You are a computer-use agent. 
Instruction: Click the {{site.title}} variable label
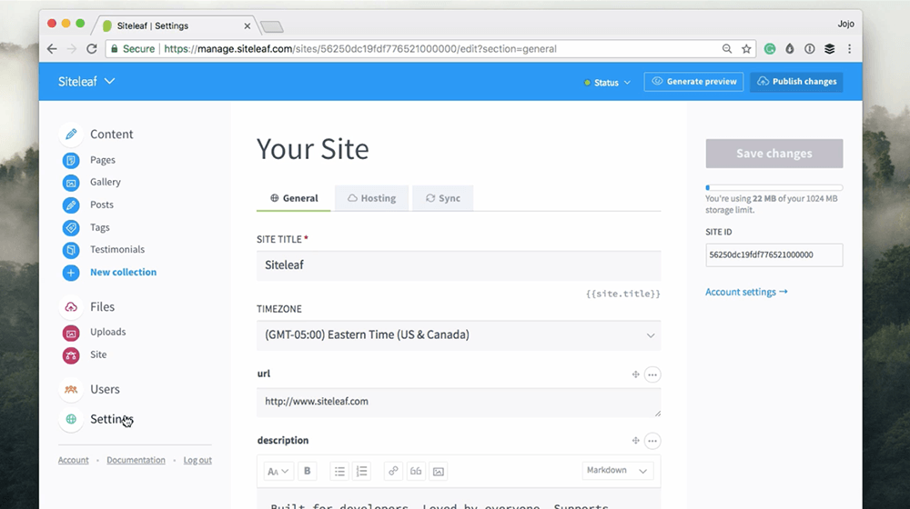[x=622, y=294]
